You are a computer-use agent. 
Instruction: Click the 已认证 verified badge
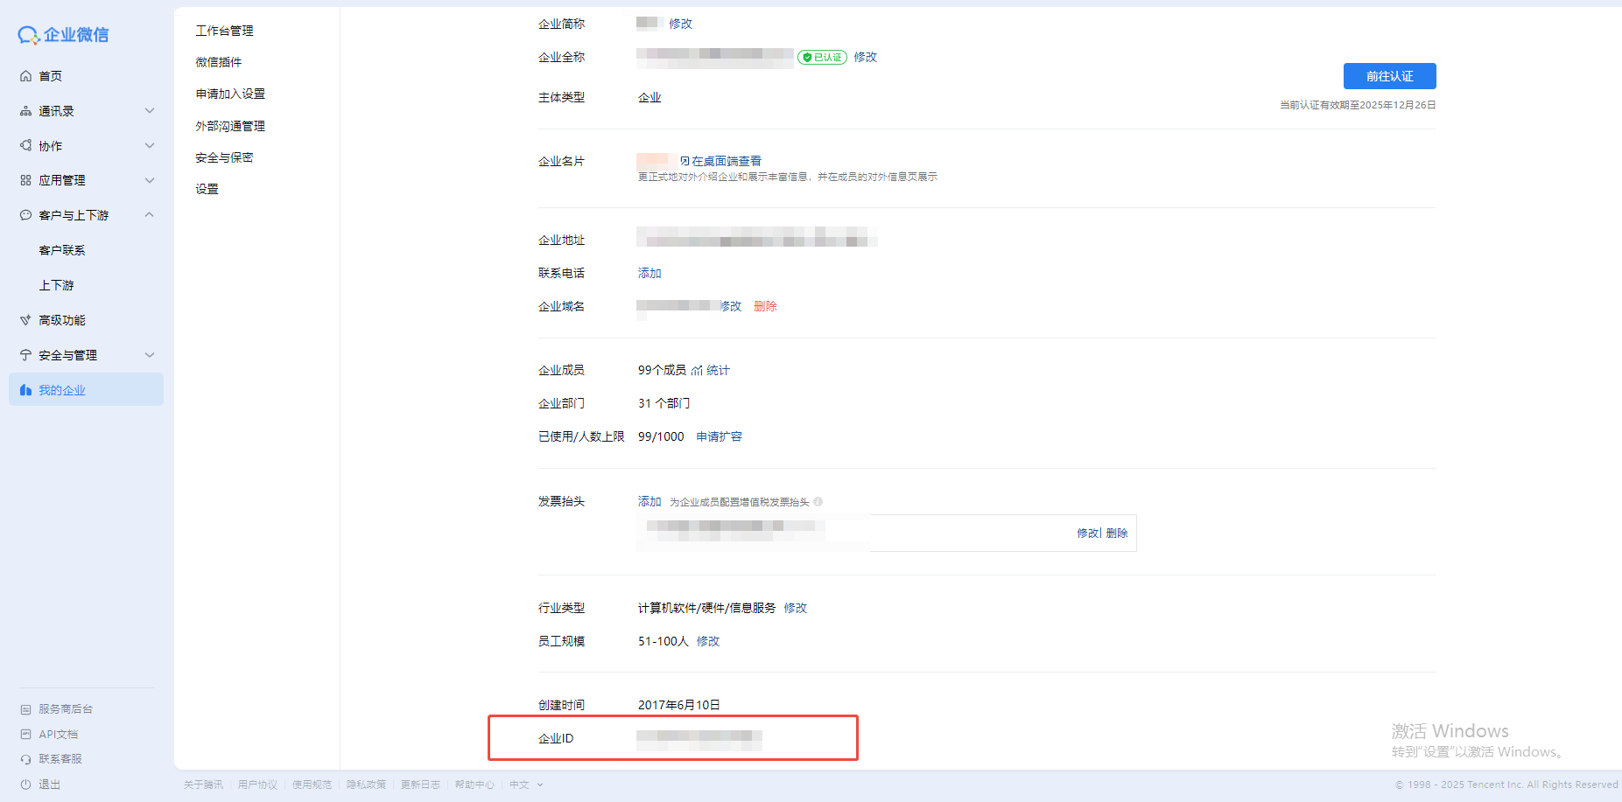(x=822, y=58)
